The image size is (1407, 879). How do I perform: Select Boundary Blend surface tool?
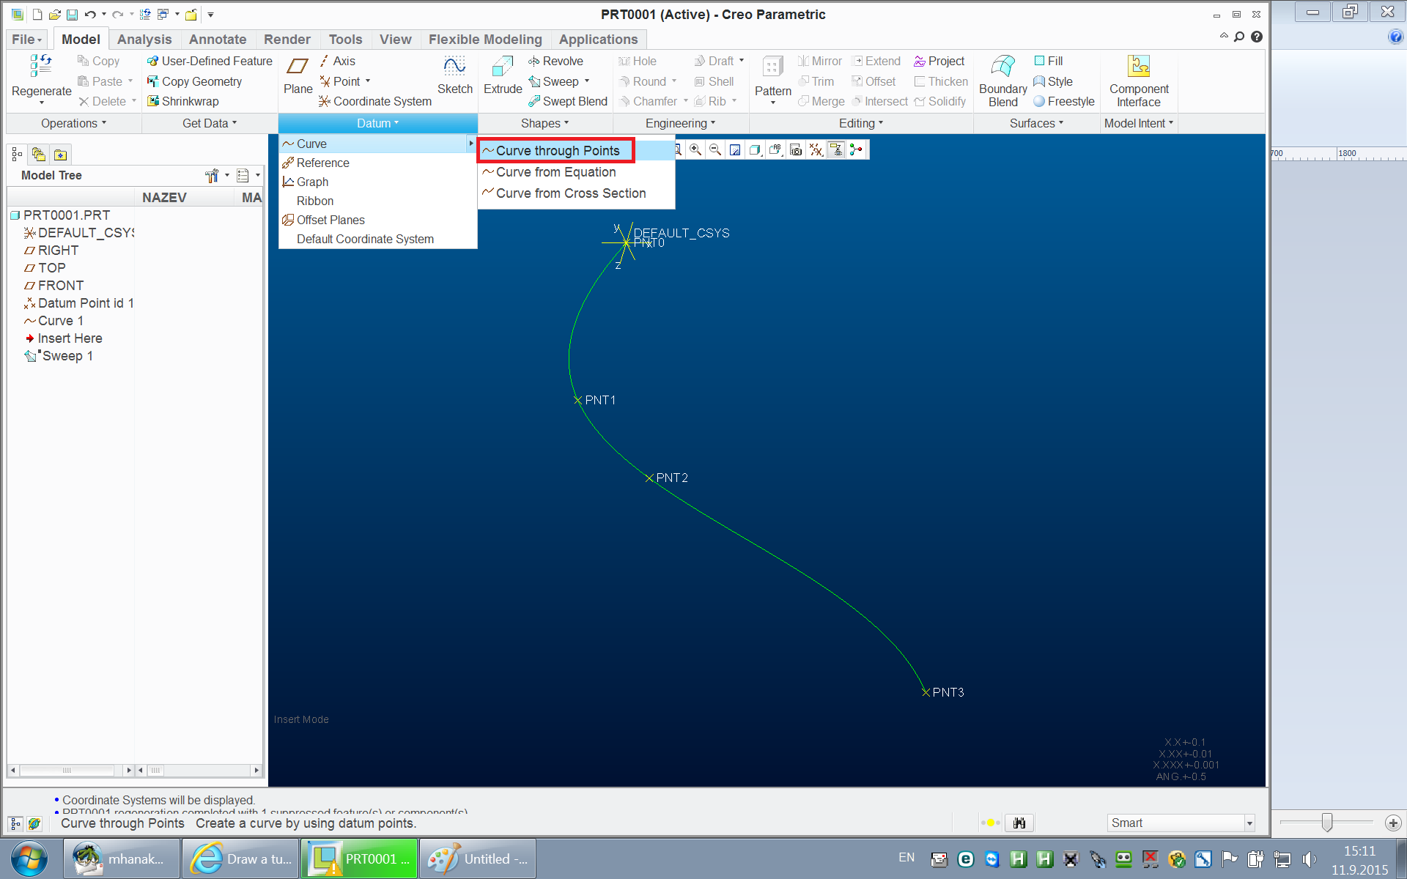(x=1002, y=81)
